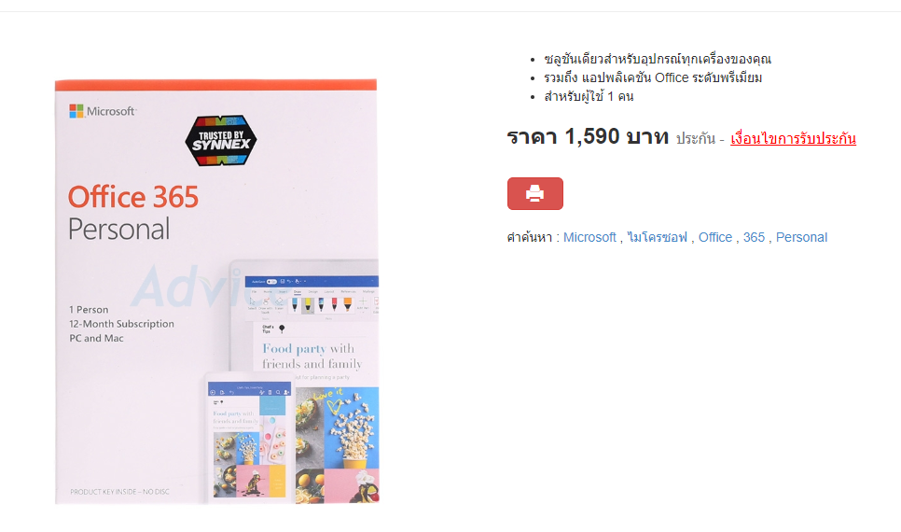Viewport: 901px width, 532px height.
Task: Select the Office 365 Personal box title
Action: coord(133,213)
